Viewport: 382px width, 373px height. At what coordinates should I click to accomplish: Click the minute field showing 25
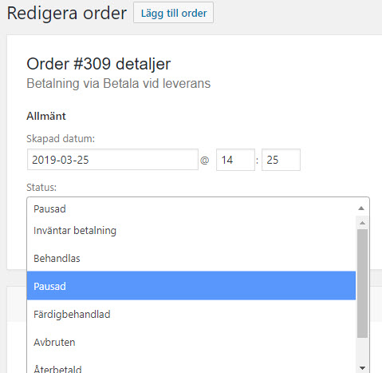(x=281, y=160)
